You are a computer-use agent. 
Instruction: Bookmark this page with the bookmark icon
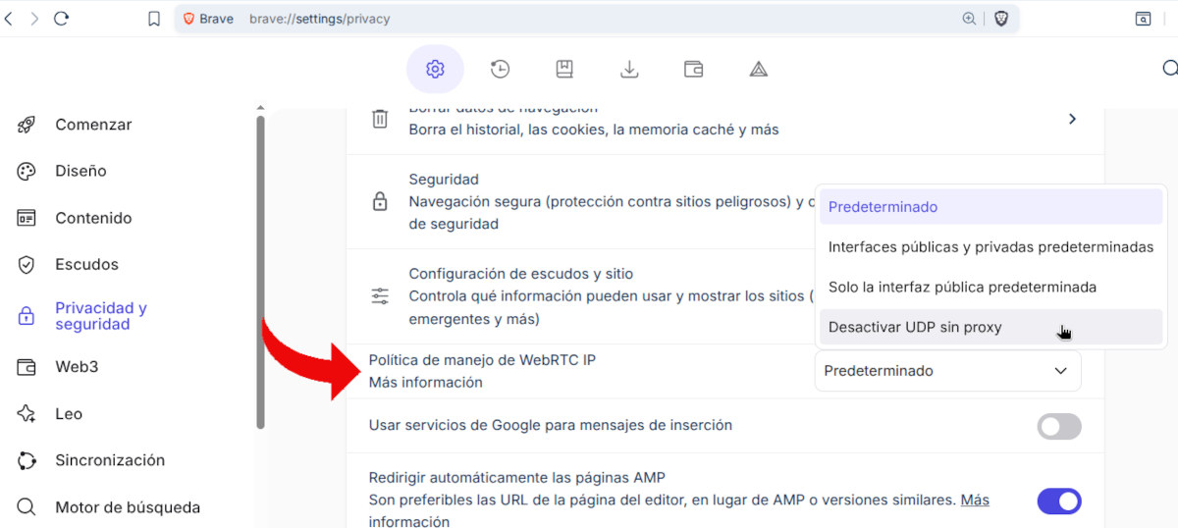click(x=154, y=19)
